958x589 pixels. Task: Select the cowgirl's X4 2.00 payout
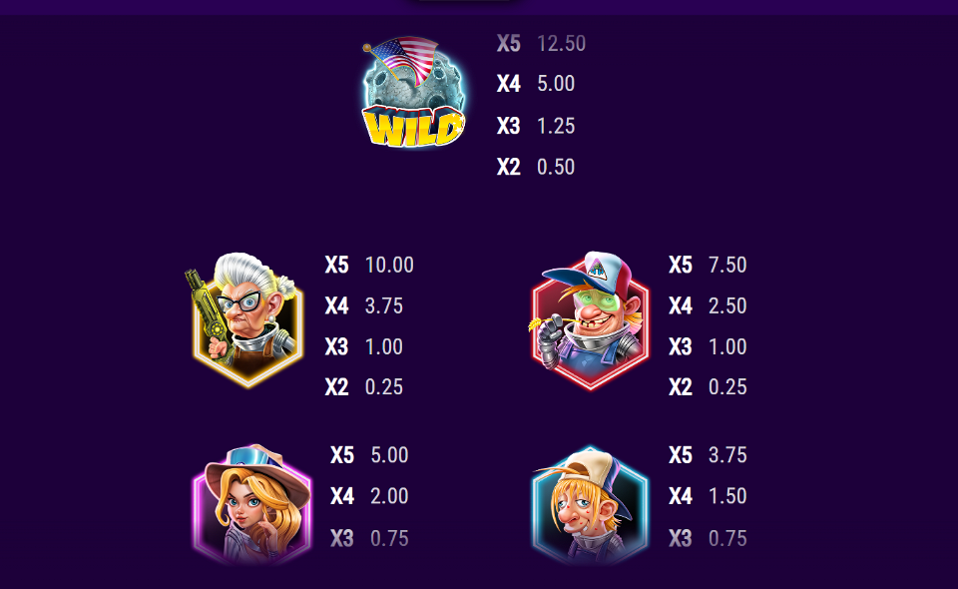[x=369, y=496]
